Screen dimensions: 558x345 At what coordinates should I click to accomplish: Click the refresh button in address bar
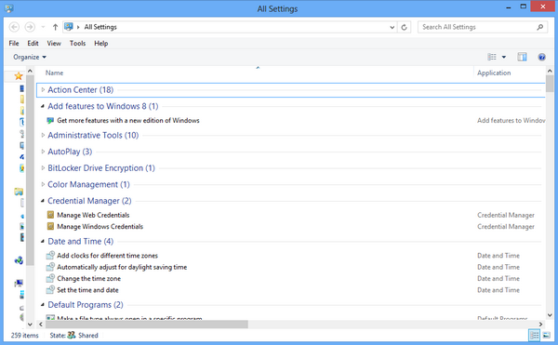point(404,27)
